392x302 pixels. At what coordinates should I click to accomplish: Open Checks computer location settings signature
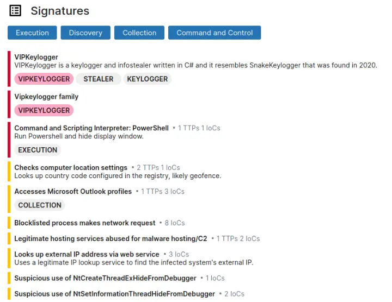(71, 168)
